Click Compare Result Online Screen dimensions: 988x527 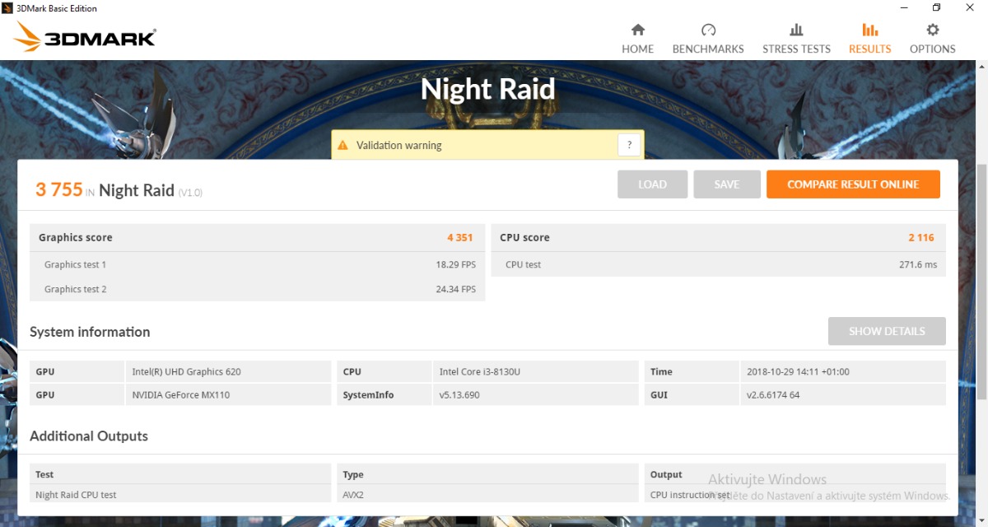coord(852,184)
